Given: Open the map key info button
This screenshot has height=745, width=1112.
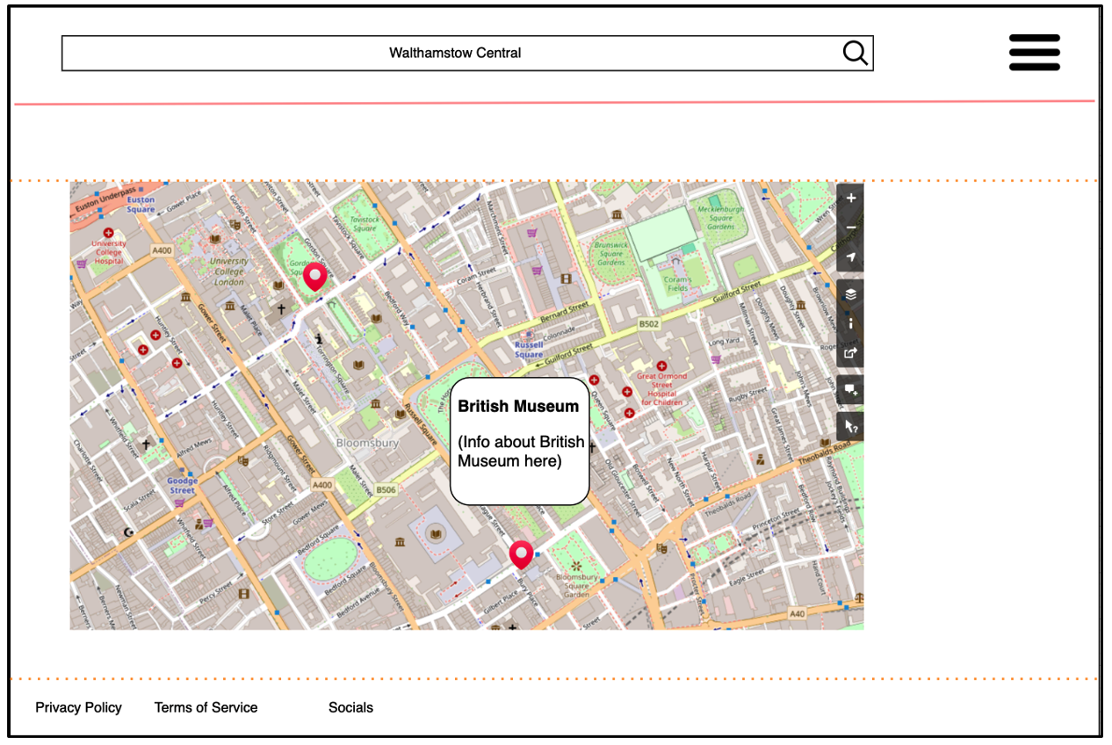Looking at the screenshot, I should 850,323.
